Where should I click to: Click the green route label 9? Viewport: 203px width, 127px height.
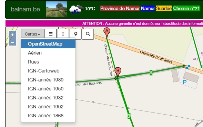[129, 116]
